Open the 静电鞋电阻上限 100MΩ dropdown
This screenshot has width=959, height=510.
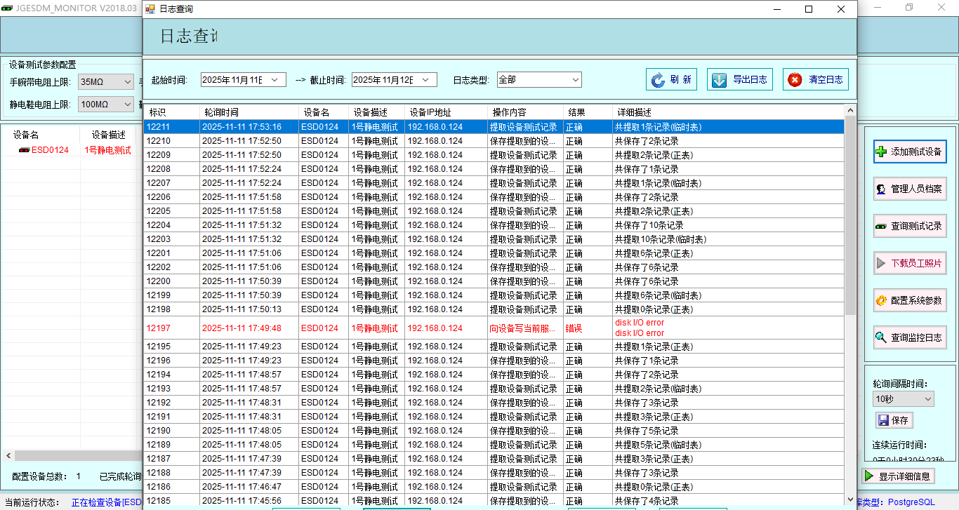tap(127, 105)
